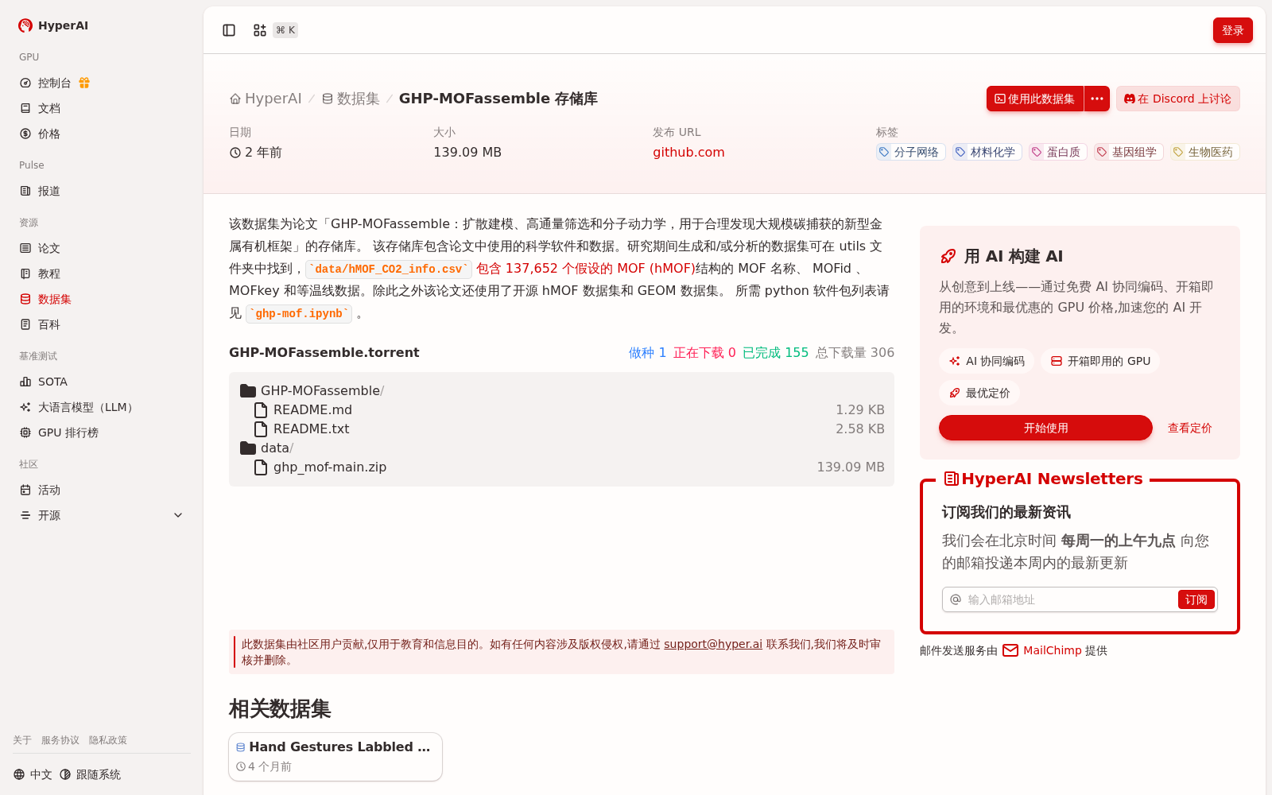This screenshot has width=1272, height=795.
Task: Click the 订阅 subscribe button
Action: pos(1196,599)
